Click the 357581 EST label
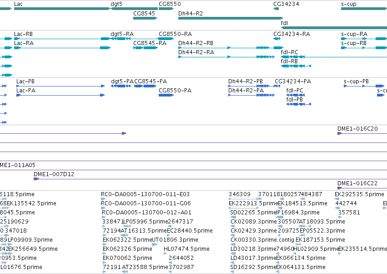Image resolution: width=387 pixels, height=274 pixels. pyautogui.click(x=349, y=213)
